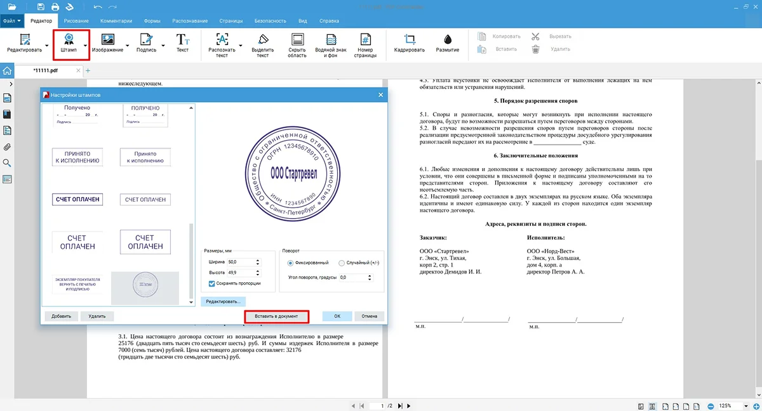Select the Штамп stamp tool
Image resolution: width=762 pixels, height=411 pixels.
[x=67, y=43]
